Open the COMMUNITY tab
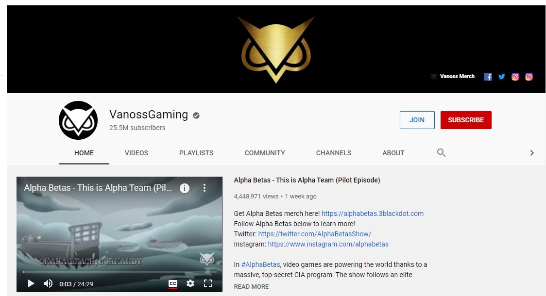 pos(265,153)
